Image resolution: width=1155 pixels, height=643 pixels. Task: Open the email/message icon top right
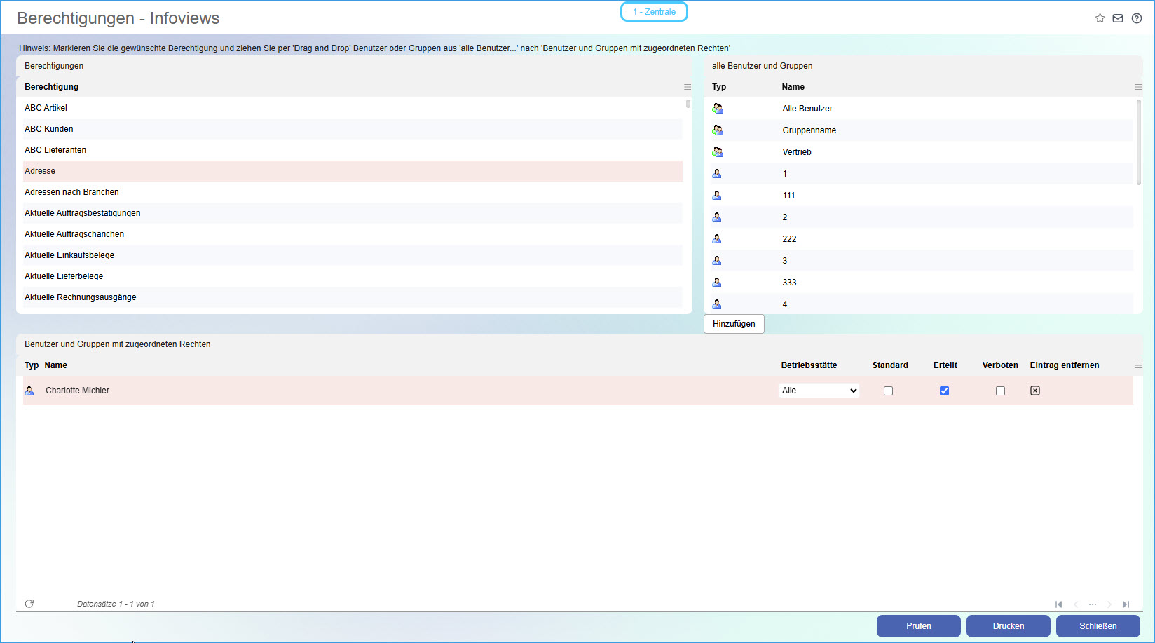(x=1118, y=18)
